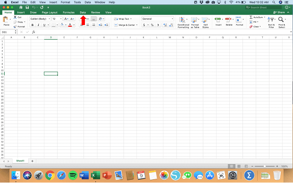Open the feedback smiley icon
Screen dimensions: 293x183
click(x=287, y=7)
